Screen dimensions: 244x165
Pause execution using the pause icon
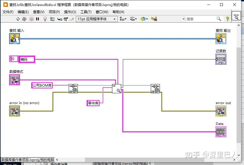pos(38,19)
